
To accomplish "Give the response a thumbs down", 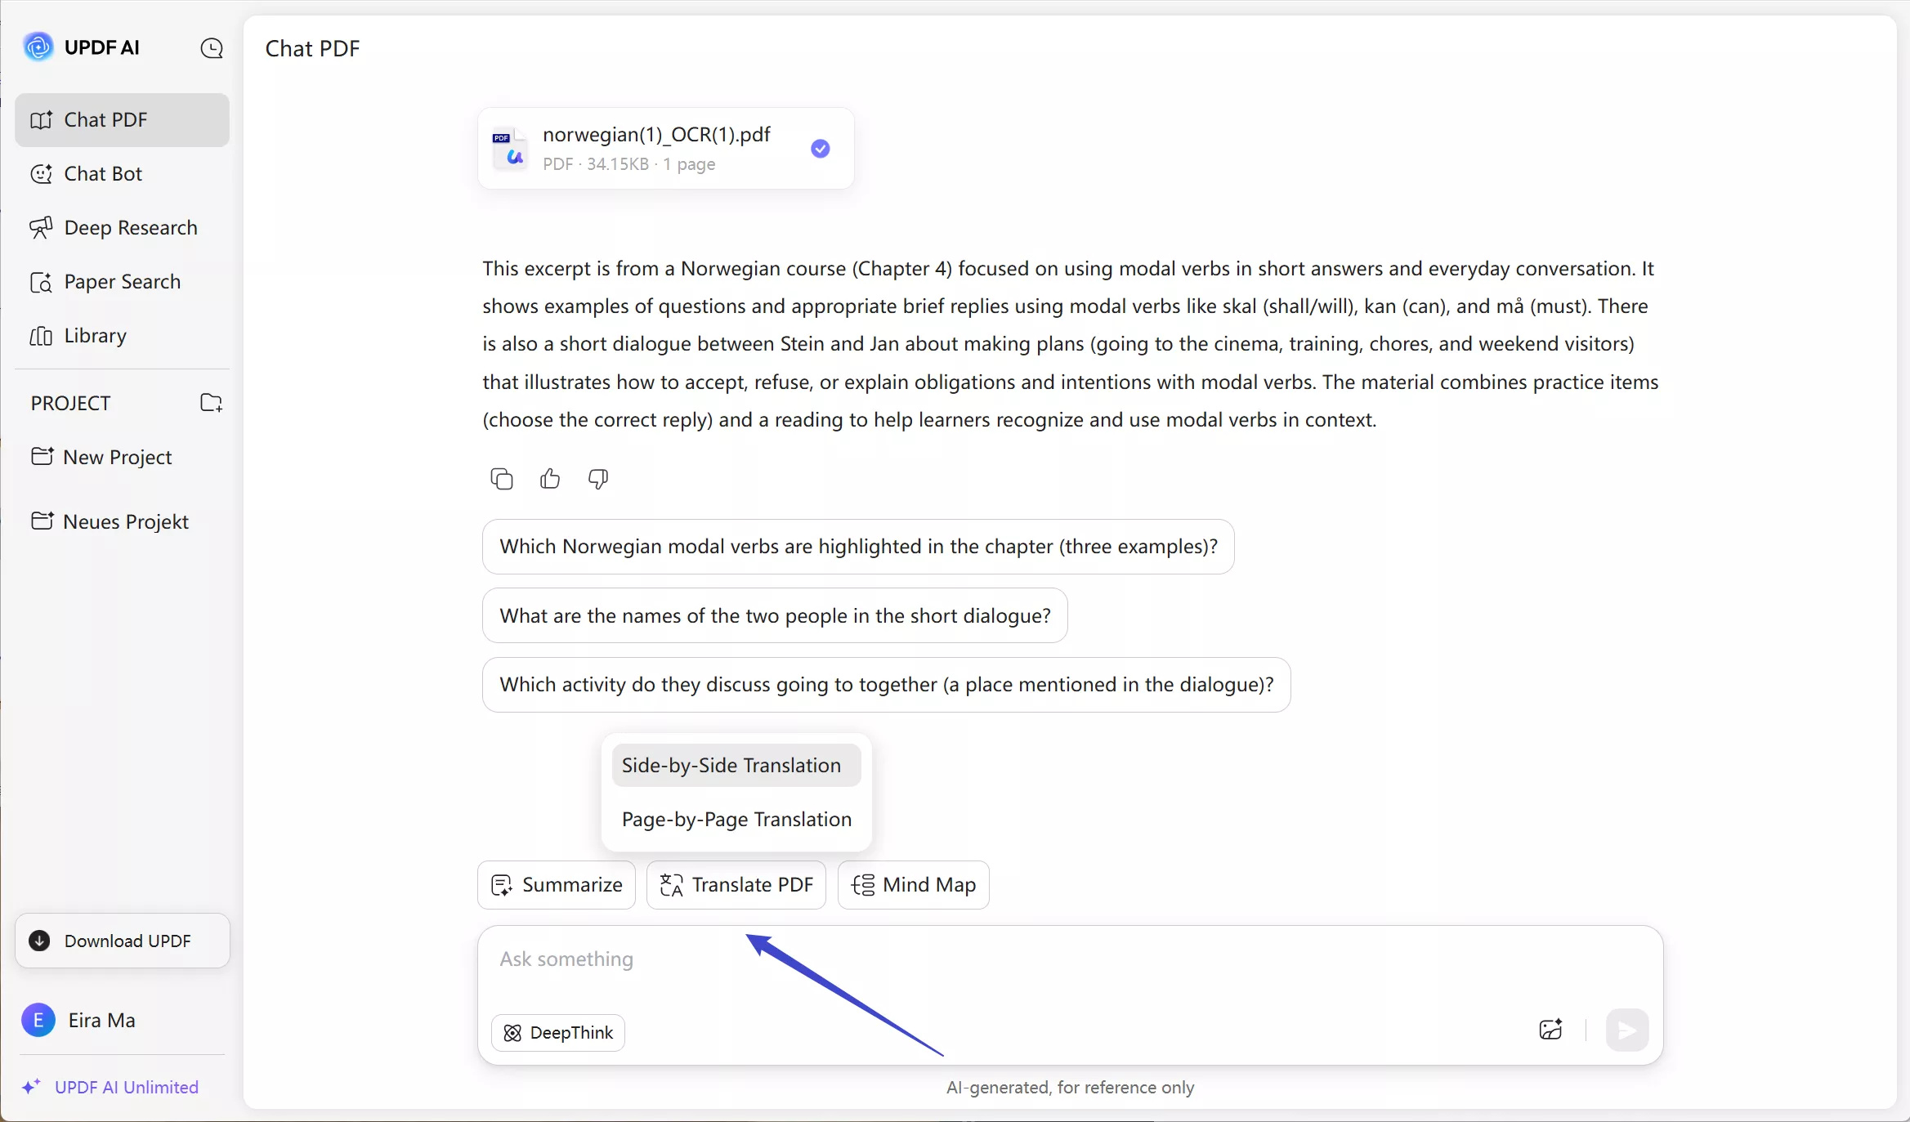I will click(x=597, y=479).
